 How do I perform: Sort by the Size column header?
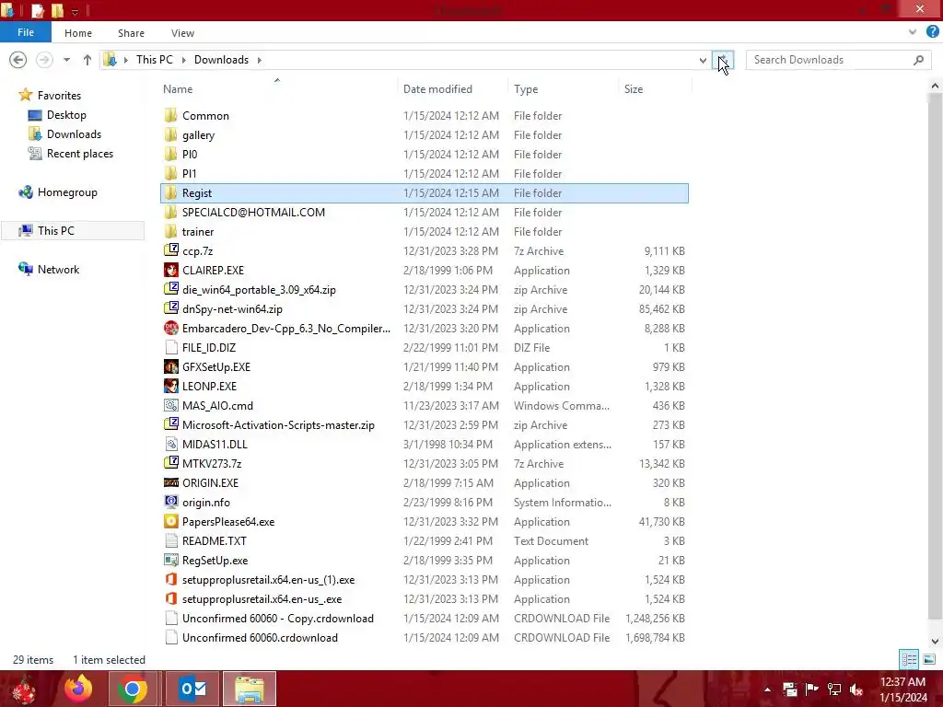(x=634, y=89)
